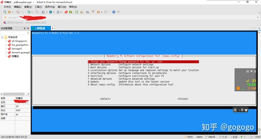Toggle full screen with green arrows icon
The height and width of the screenshot is (139, 261).
77,12
